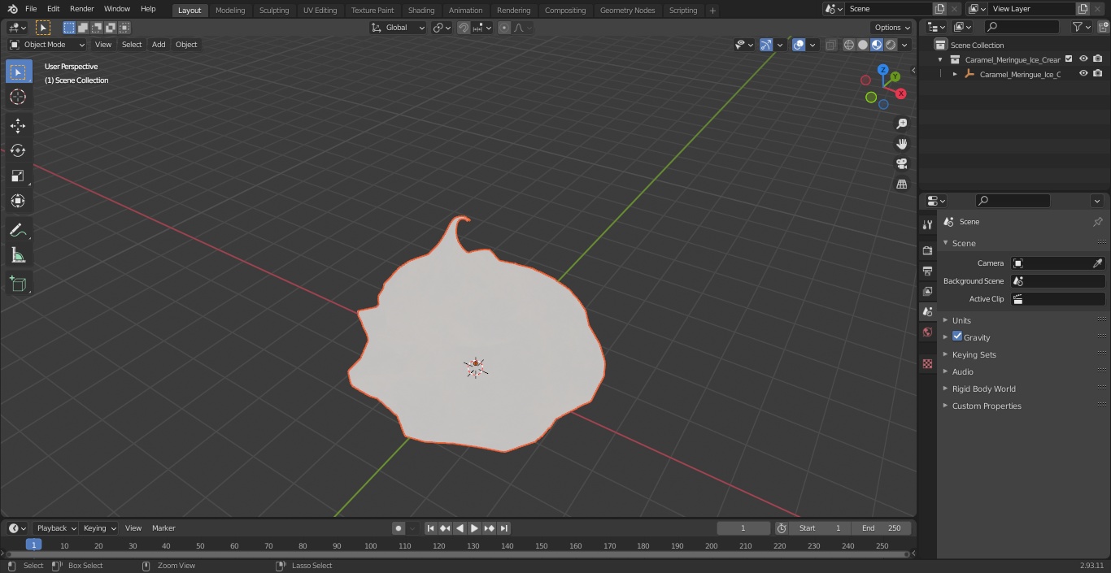Click the eyedropper in Camera field
The height and width of the screenshot is (573, 1111).
pos(1097,263)
